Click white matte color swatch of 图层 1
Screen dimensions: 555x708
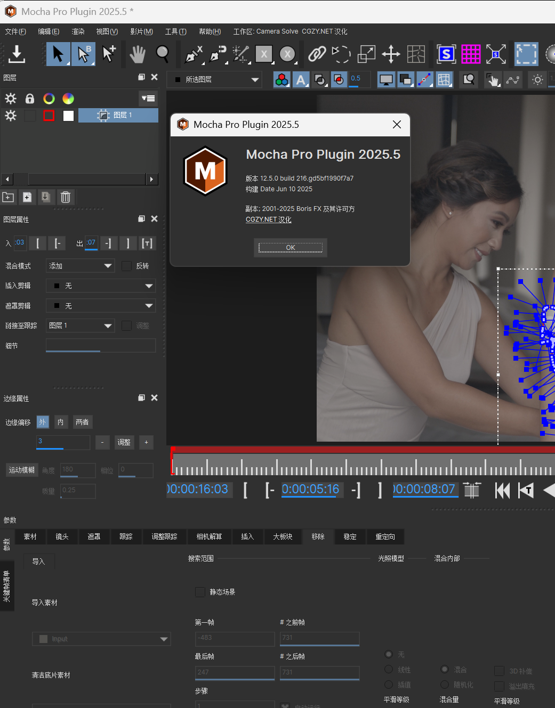(68, 116)
